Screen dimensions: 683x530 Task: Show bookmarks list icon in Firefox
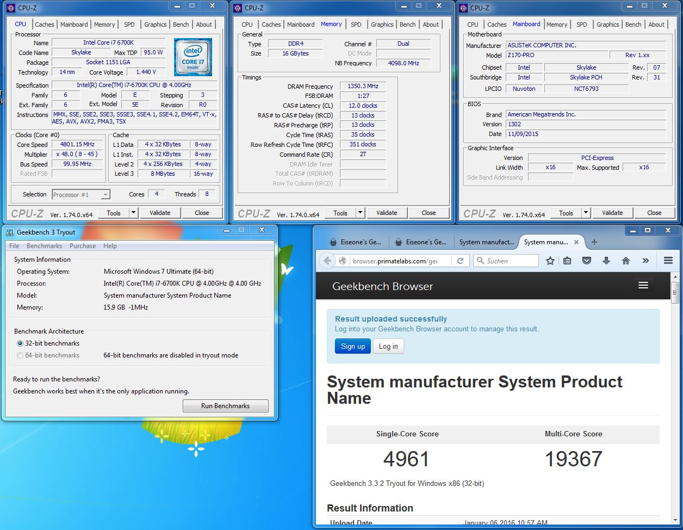(567, 261)
